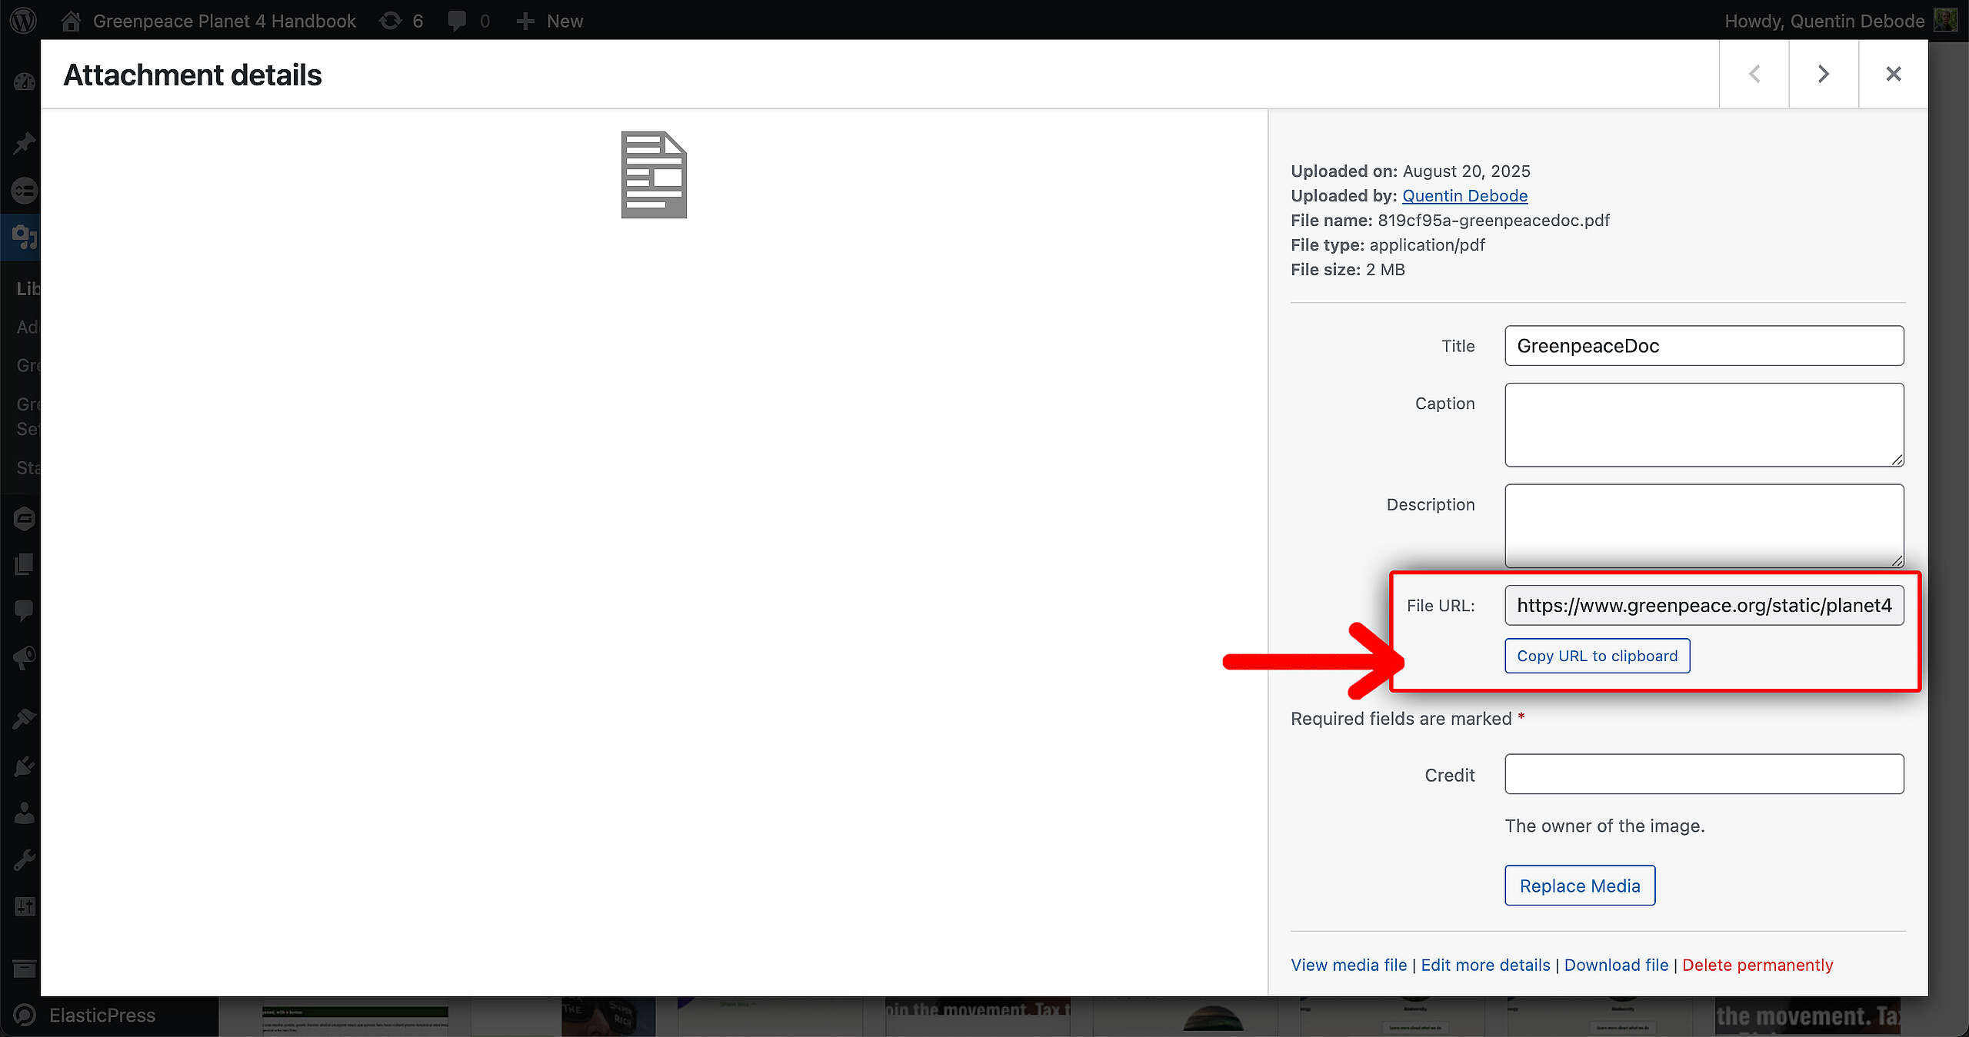Click the file type application/pdf text

(x=1427, y=245)
